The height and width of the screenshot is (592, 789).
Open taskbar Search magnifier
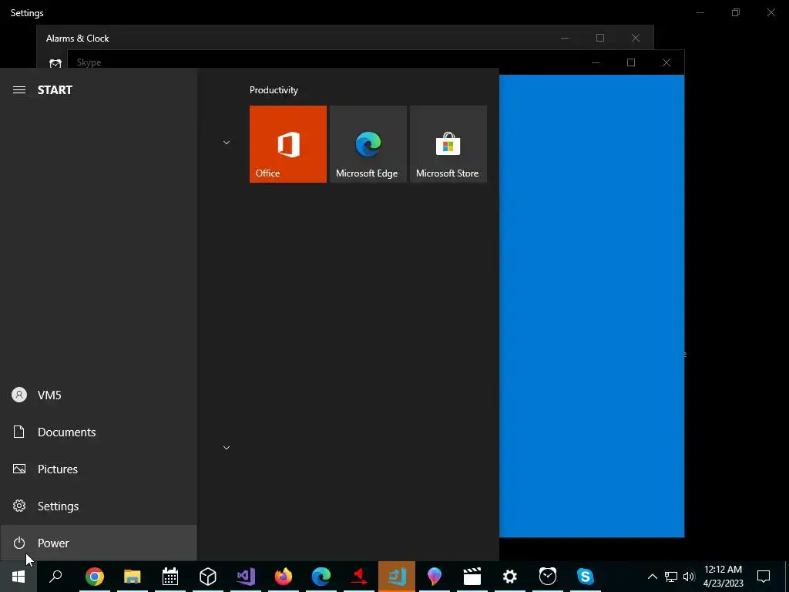(x=55, y=577)
